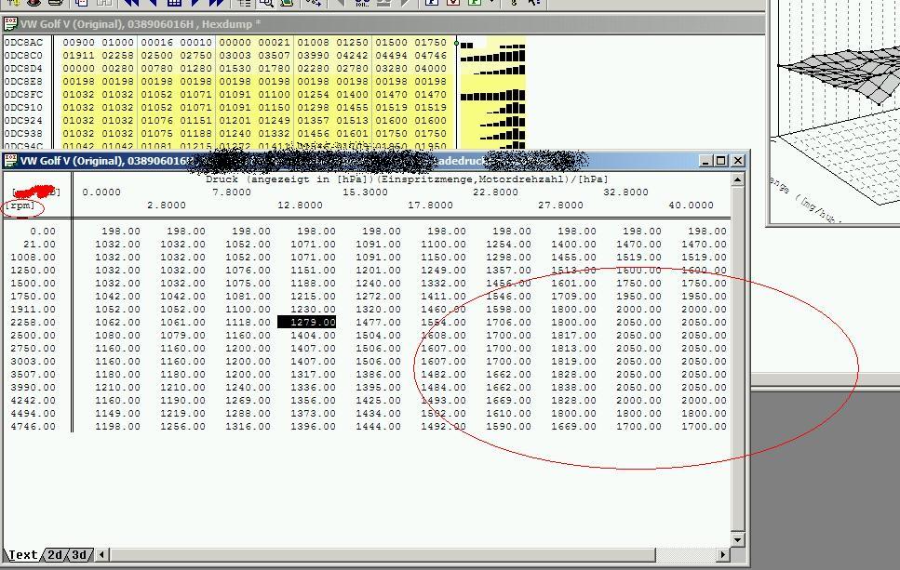This screenshot has width=900, height=570.
Task: Switch to the Text tab
Action: tap(23, 554)
